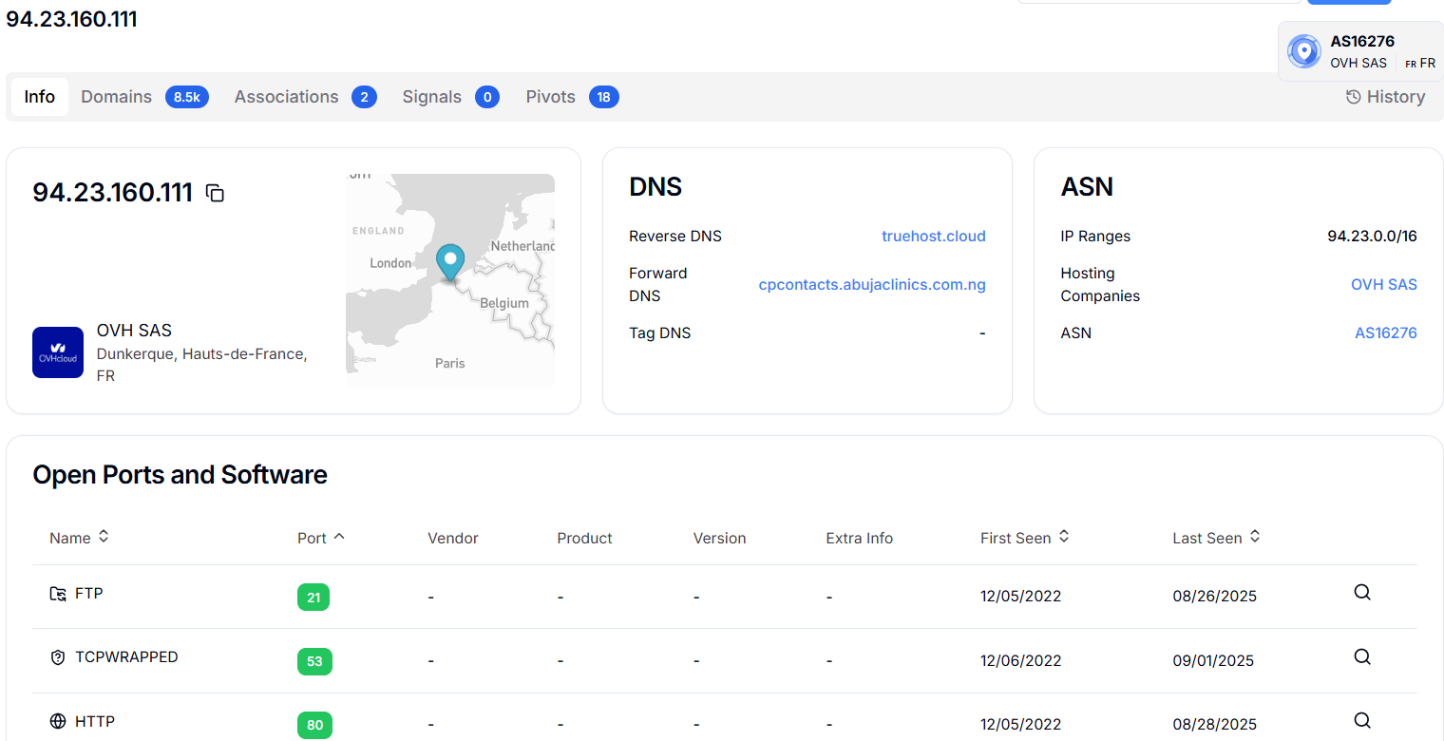Click the 8.5k Domains count badge
Image resolution: width=1444 pixels, height=741 pixels.
[x=187, y=97]
